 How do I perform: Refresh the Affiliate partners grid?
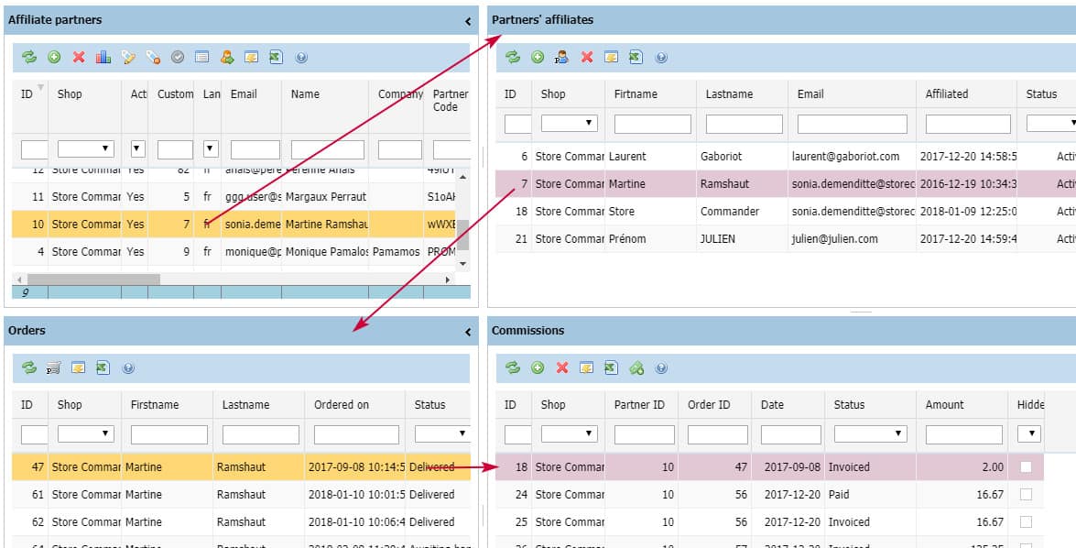(x=29, y=57)
